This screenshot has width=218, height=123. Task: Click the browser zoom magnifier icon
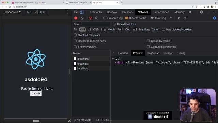pos(193,7)
